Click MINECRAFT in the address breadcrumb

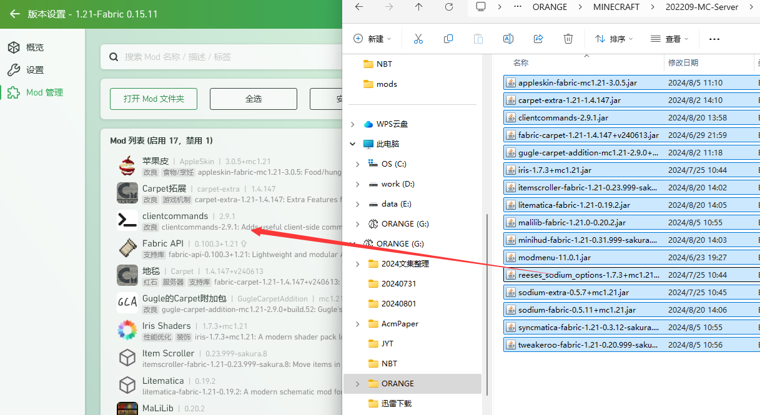pyautogui.click(x=616, y=7)
